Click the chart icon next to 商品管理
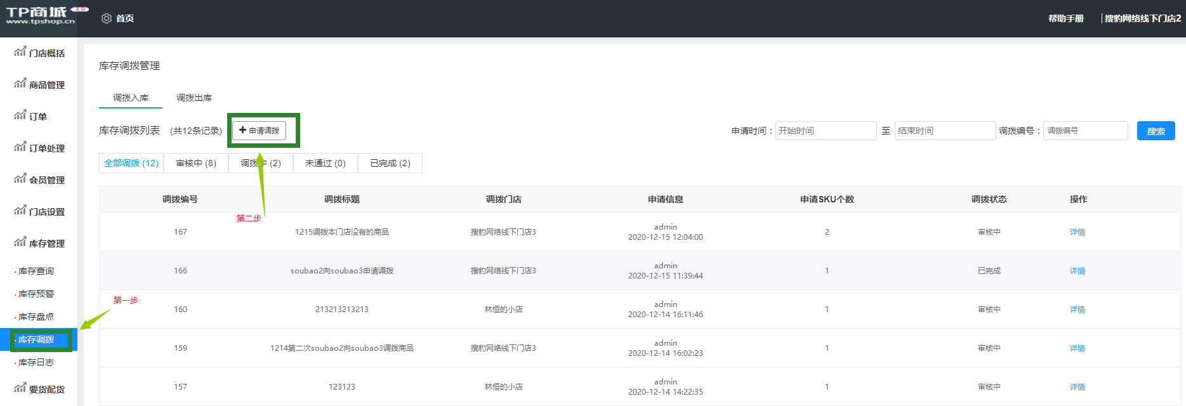Screen dimensions: 1186x406 pyautogui.click(x=20, y=84)
